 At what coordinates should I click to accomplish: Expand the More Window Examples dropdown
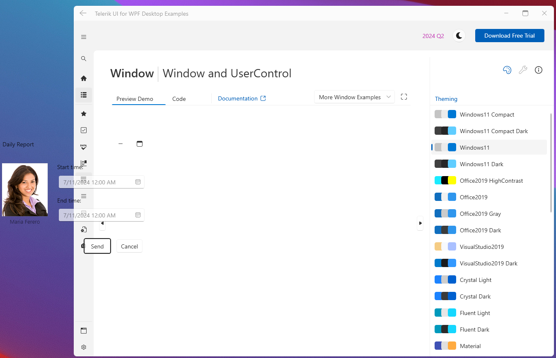pyautogui.click(x=354, y=97)
